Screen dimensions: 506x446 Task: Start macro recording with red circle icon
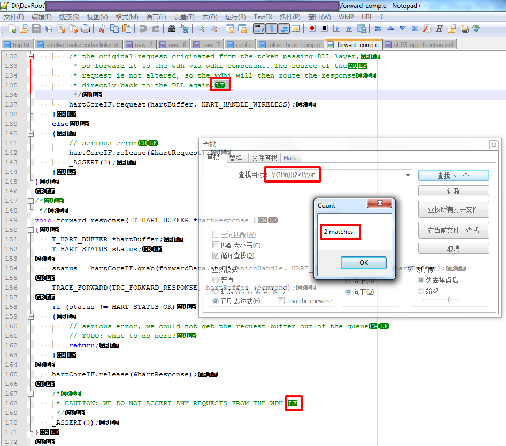(x=312, y=29)
